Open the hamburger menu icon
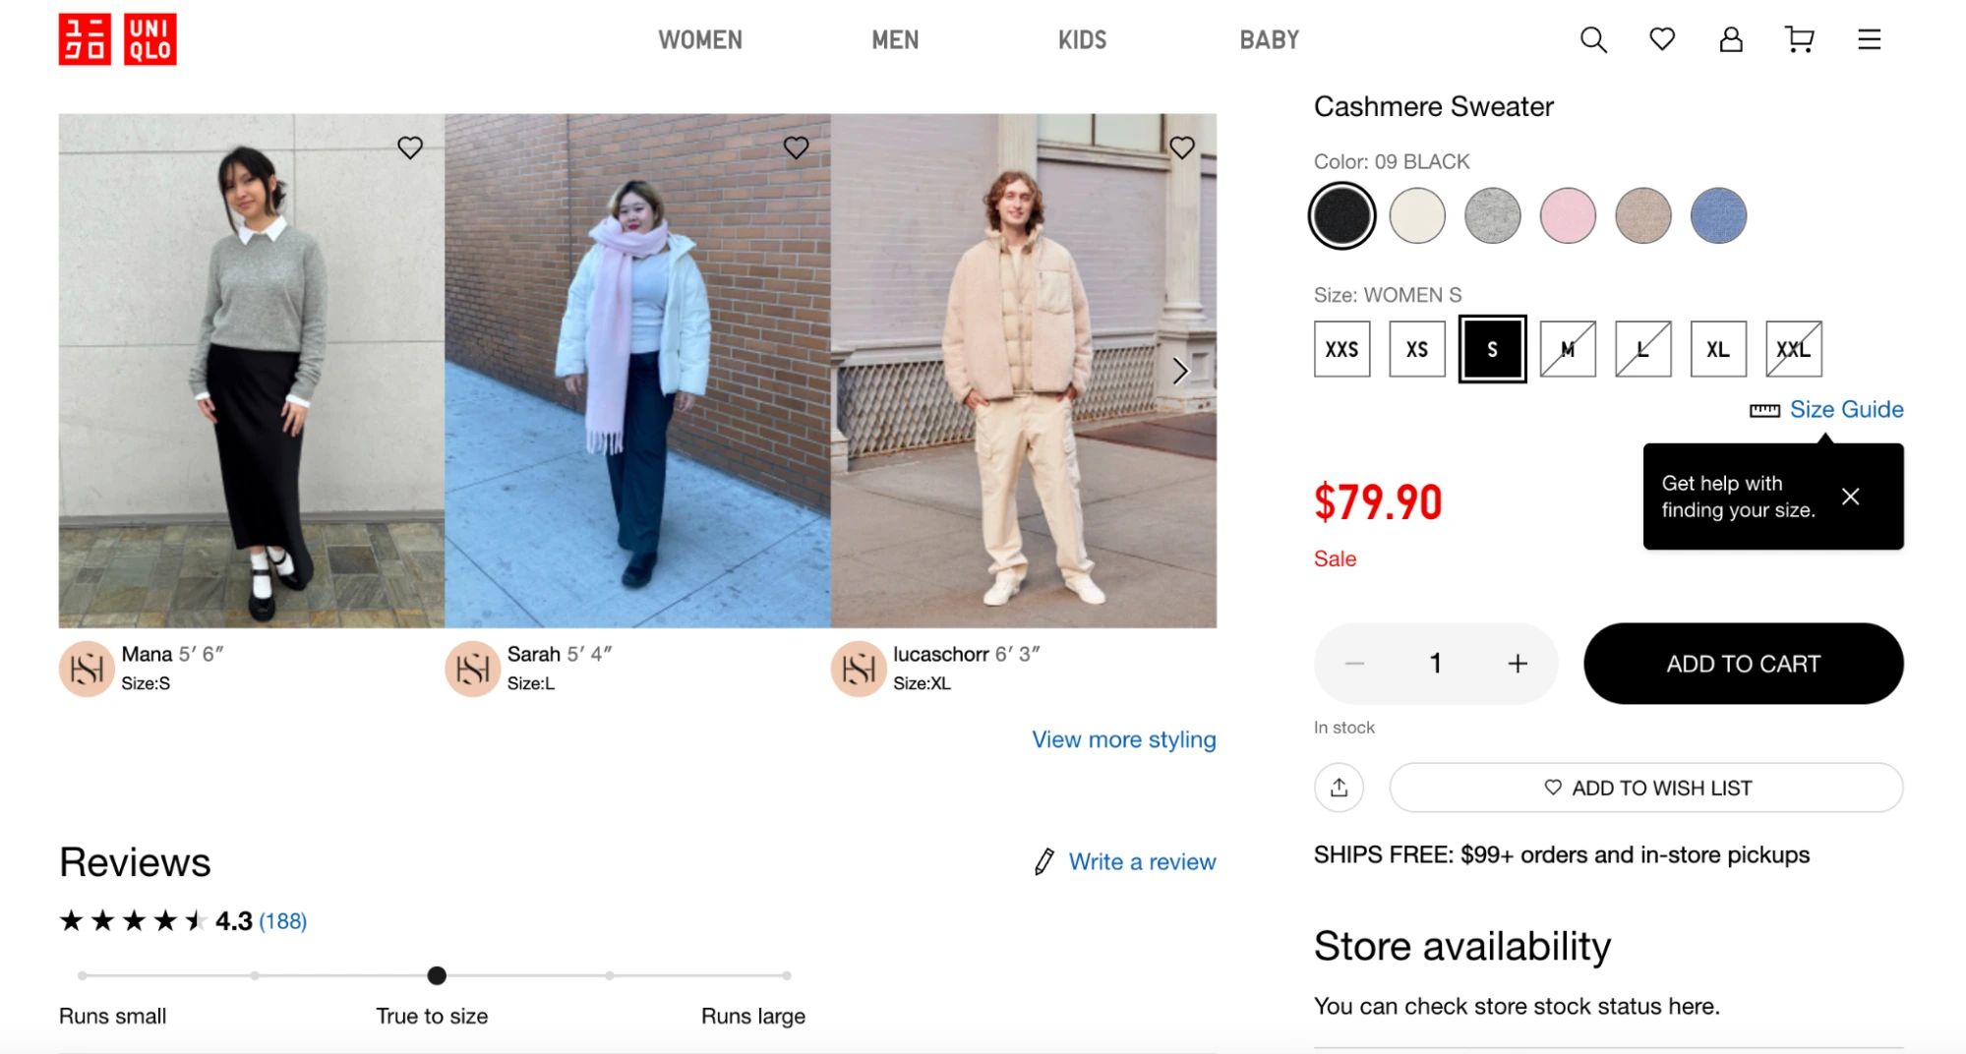Image resolution: width=1966 pixels, height=1054 pixels. (1868, 40)
